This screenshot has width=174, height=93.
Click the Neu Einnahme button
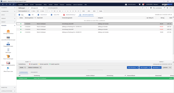pos(133,68)
